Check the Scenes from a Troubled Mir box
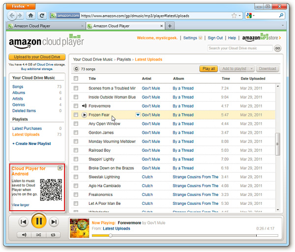Viewport: 295px width, 252px height. [76, 88]
